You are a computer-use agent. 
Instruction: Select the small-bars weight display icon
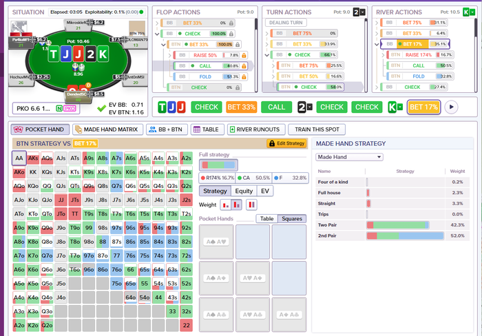226,204
